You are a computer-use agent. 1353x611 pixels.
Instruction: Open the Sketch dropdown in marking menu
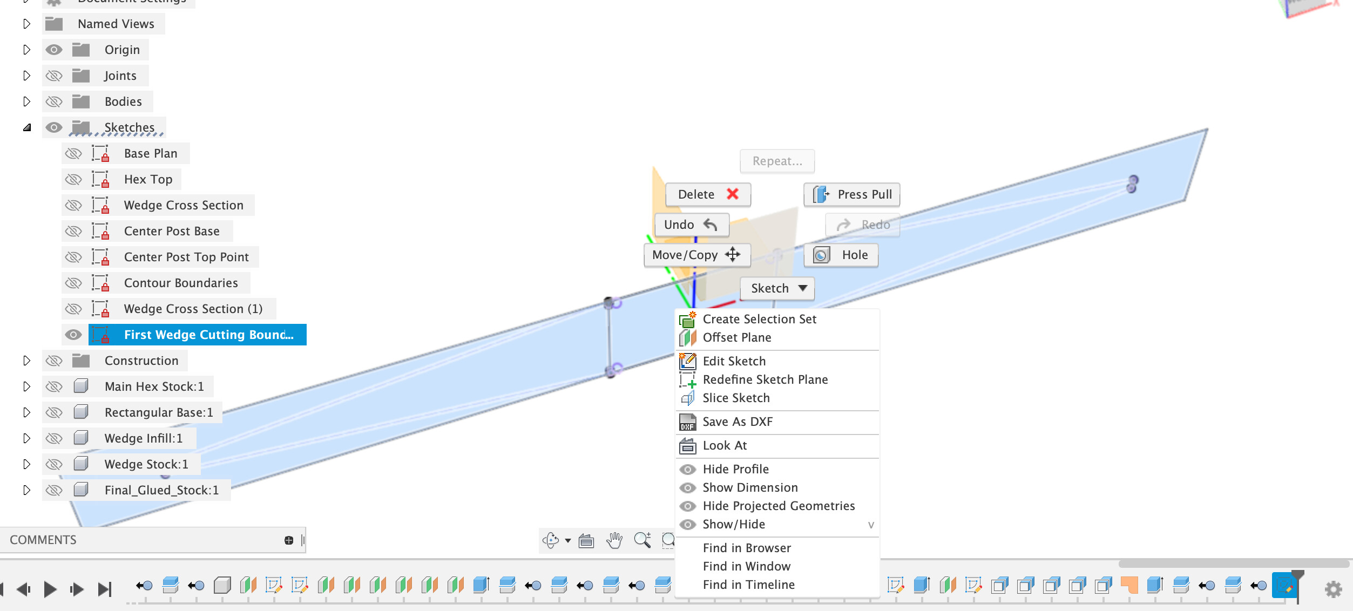777,288
